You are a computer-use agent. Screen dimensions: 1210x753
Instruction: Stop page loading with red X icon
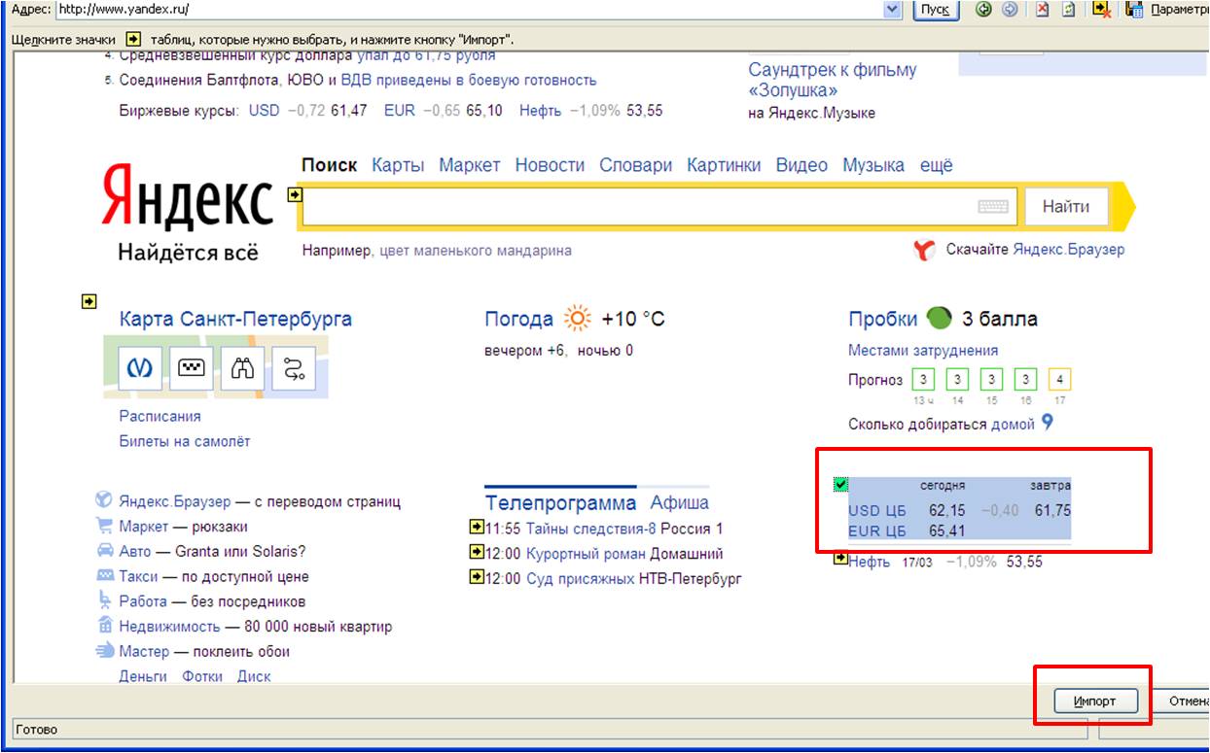1043,10
